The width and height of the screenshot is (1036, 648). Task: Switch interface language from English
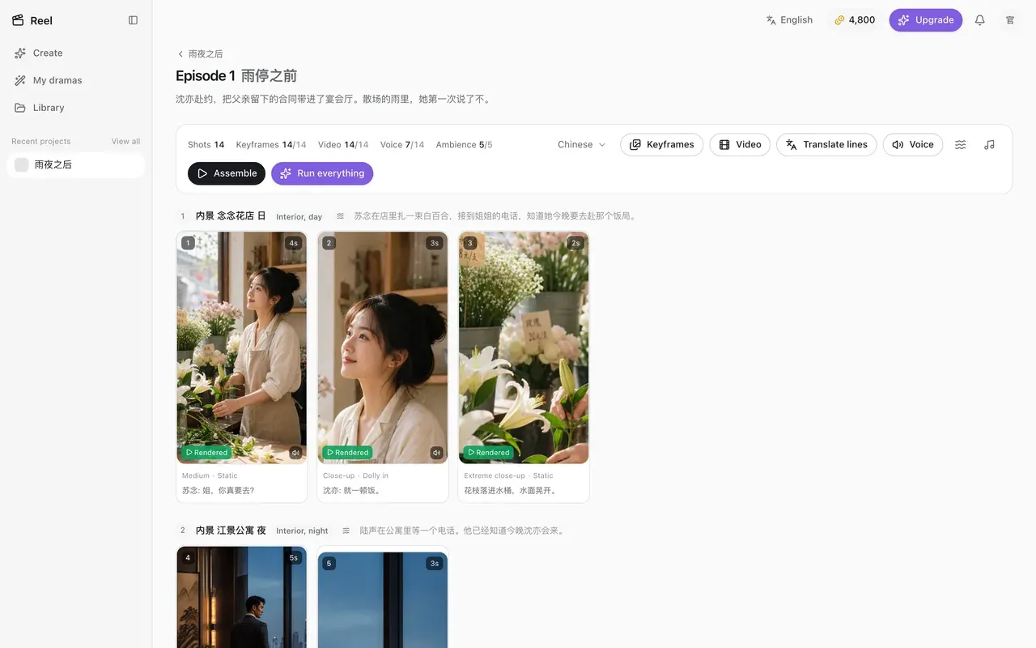pos(789,20)
